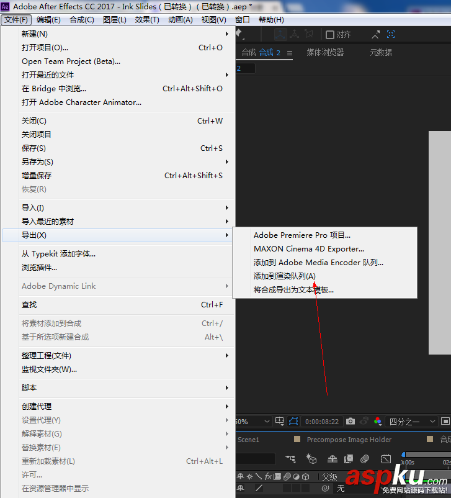Viewport: 451px width, 498px height.
Task: Toggle the layer's 3D switch box
Action: pos(305,488)
